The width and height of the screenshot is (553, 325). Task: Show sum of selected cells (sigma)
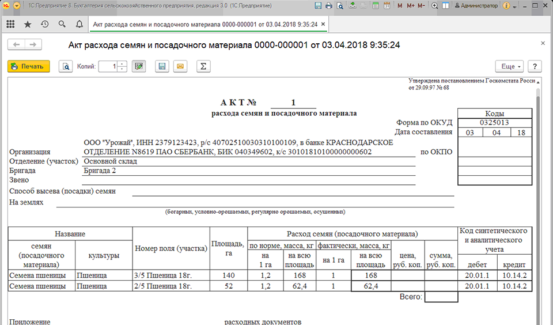(x=203, y=66)
